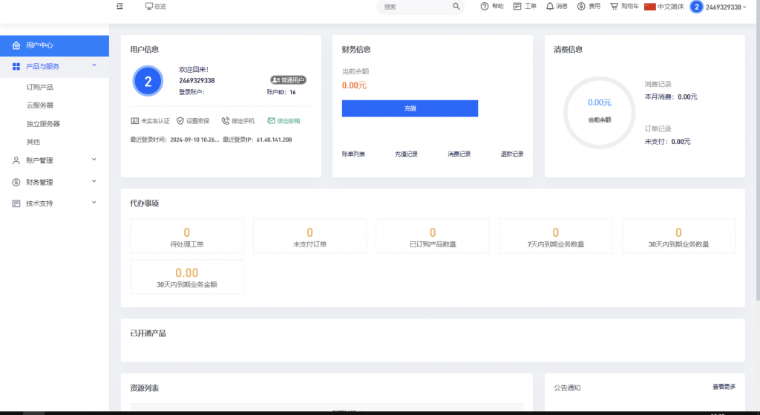Click the 技术支持 document icon
760x415 pixels.
pos(16,203)
